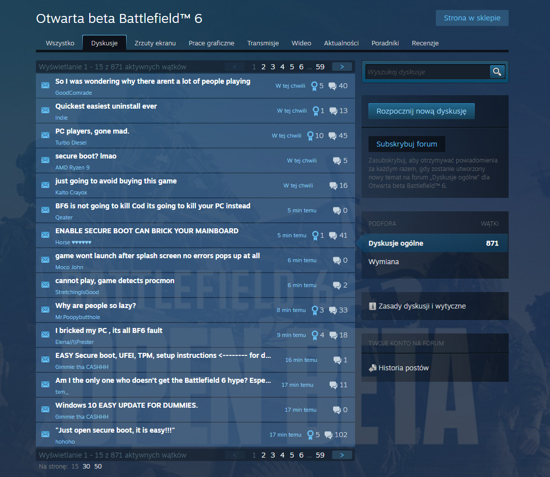Click the Wyszukaj dyskusje search field

(x=427, y=72)
